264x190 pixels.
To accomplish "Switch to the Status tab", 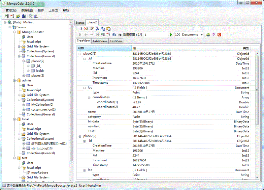I will pyautogui.click(x=80, y=22).
